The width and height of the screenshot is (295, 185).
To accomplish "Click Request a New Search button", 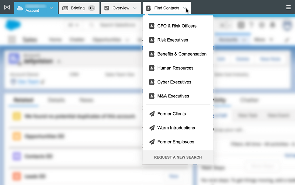I will (x=178, y=157).
